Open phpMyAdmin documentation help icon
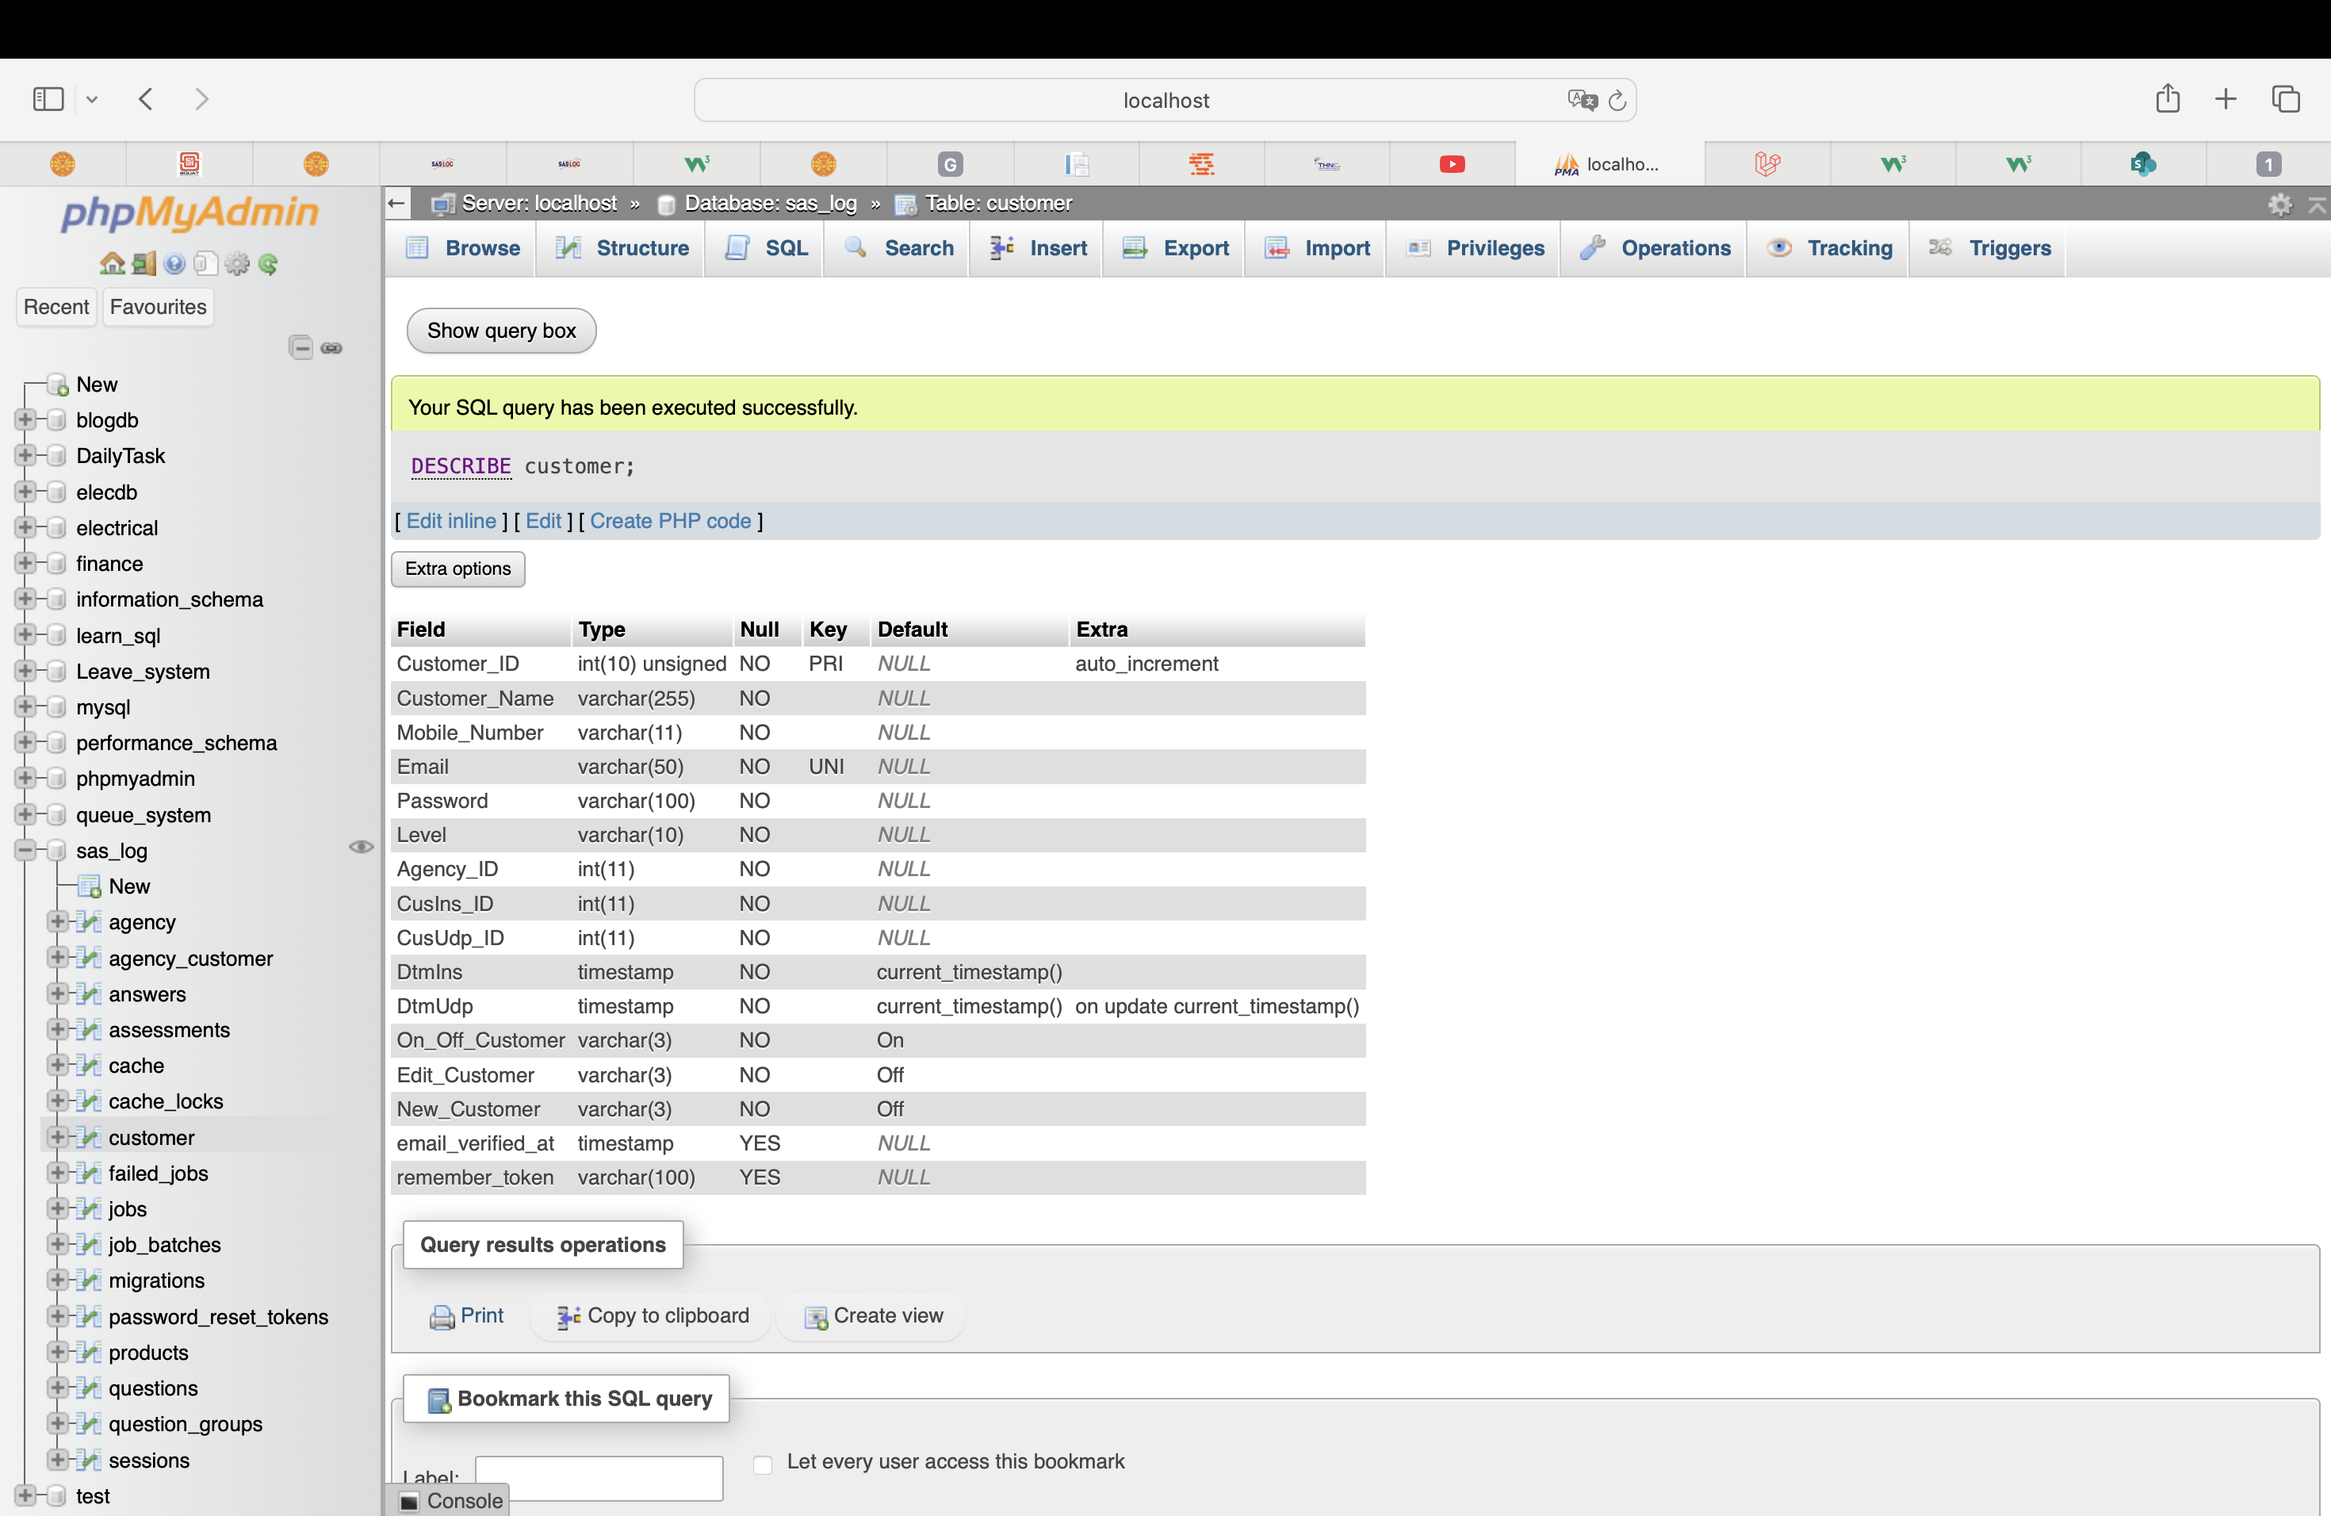Viewport: 2331px width, 1516px height. point(175,263)
